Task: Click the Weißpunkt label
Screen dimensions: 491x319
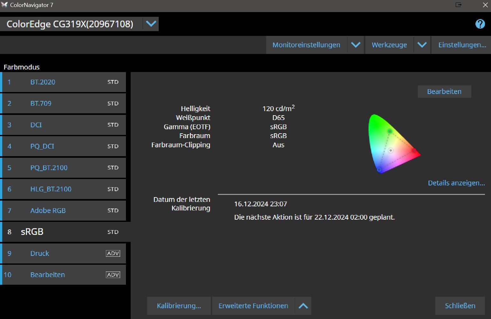Action: tap(193, 118)
